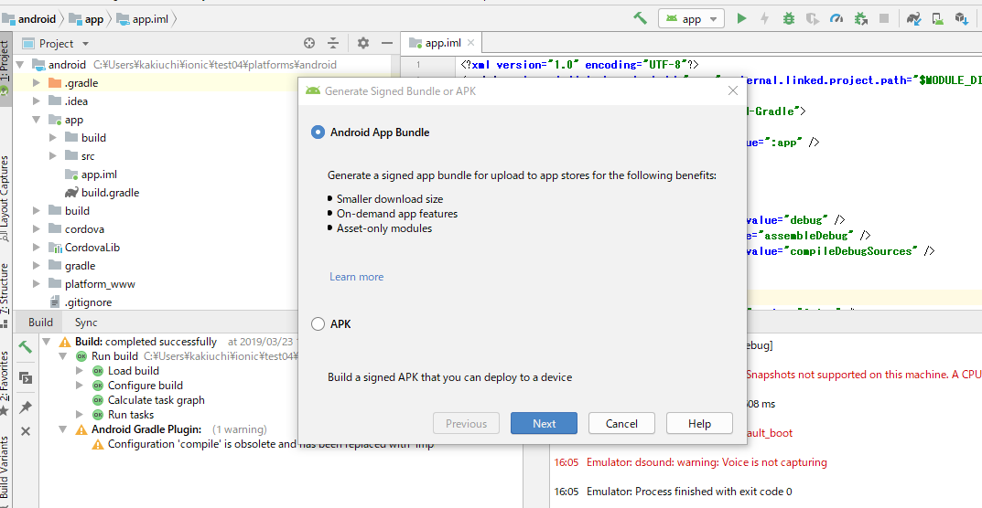Image resolution: width=982 pixels, height=508 pixels.
Task: Run app with coverage icon
Action: [813, 19]
